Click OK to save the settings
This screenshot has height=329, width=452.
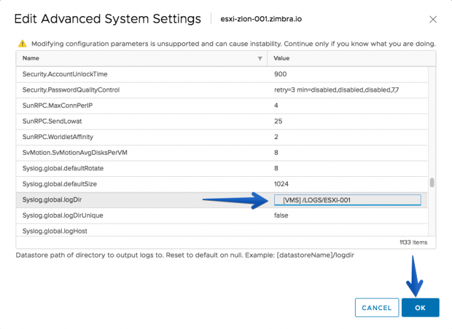pos(420,308)
